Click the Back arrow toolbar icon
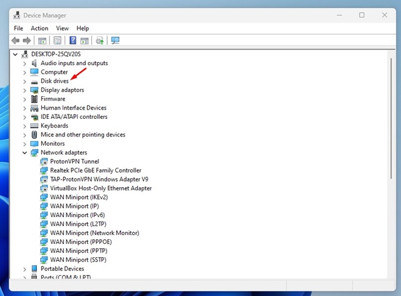The image size is (401, 296). pyautogui.click(x=16, y=40)
